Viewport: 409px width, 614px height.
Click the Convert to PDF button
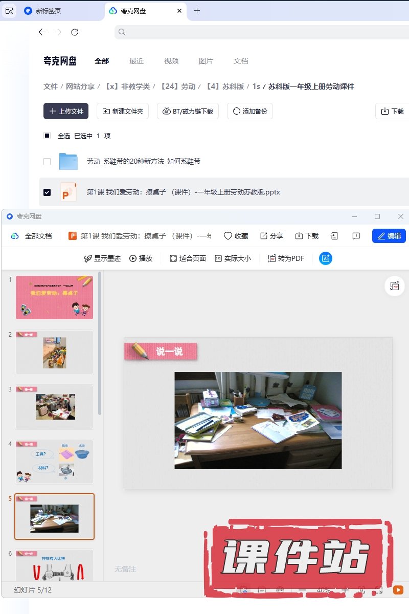286,258
